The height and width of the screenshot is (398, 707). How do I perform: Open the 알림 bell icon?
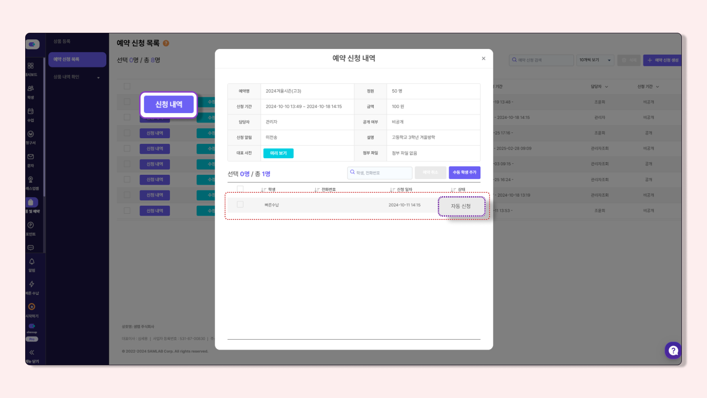[x=32, y=261]
